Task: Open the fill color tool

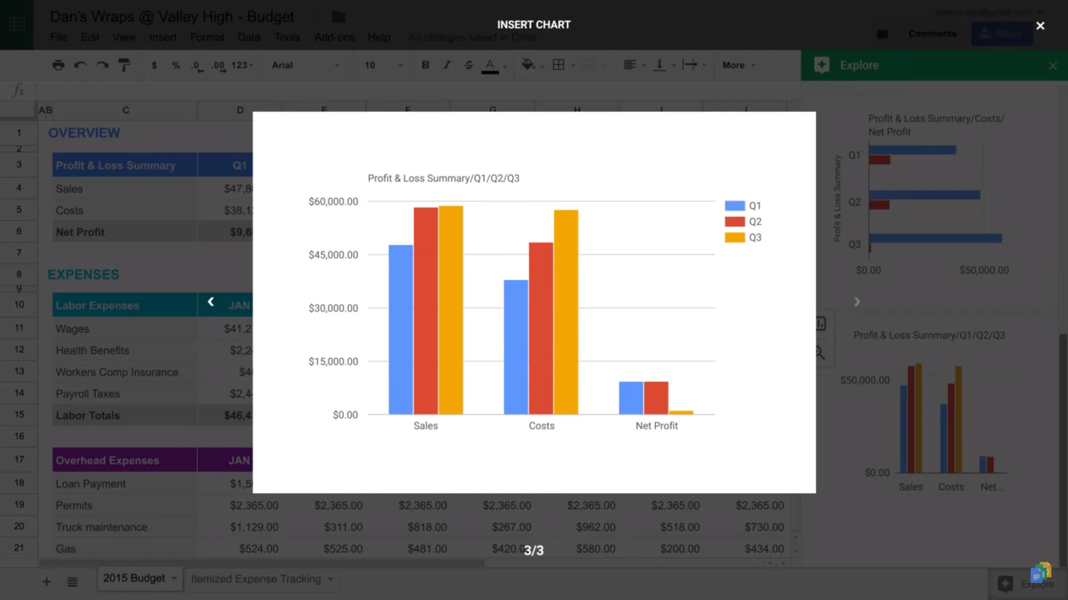Action: point(528,65)
